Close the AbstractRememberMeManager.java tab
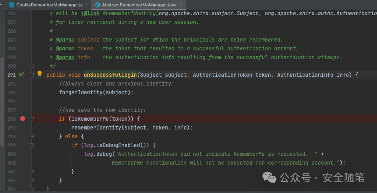 coord(181,5)
